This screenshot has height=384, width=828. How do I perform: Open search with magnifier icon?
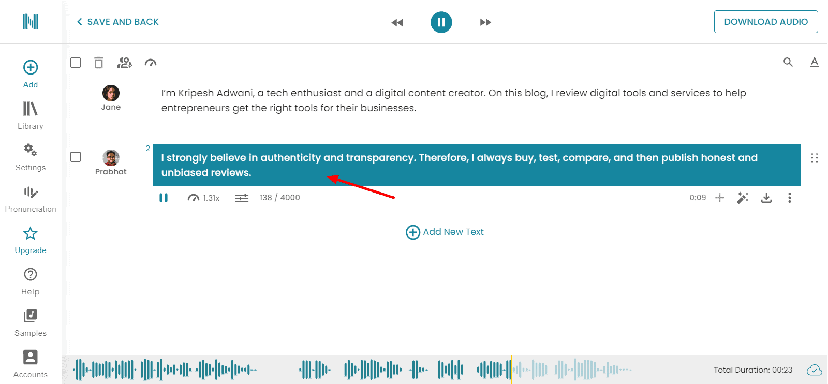click(788, 63)
